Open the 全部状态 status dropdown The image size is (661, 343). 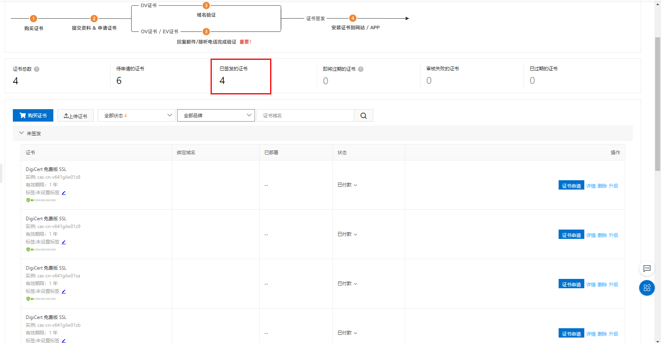pos(136,115)
